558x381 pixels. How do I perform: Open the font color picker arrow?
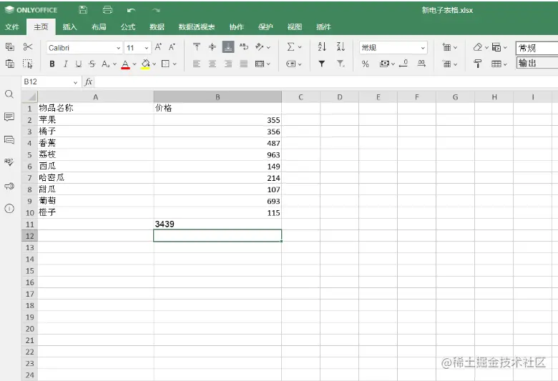[134, 64]
